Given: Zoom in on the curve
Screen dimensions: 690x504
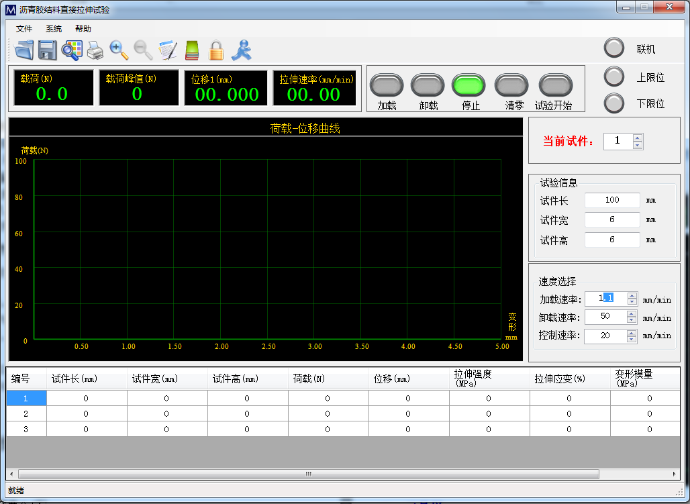Looking at the screenshot, I should point(119,50).
